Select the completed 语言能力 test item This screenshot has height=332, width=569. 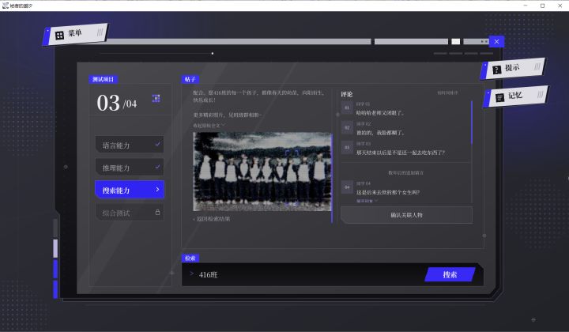pyautogui.click(x=130, y=145)
